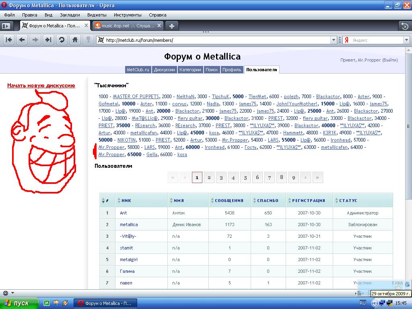The width and height of the screenshot is (412, 309).
Task: Click the Opera panel toggle icon
Action: click(6, 26)
